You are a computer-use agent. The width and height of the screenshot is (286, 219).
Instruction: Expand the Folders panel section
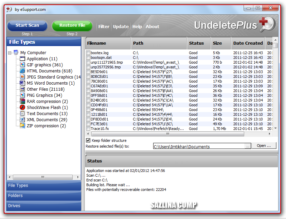(x=44, y=196)
